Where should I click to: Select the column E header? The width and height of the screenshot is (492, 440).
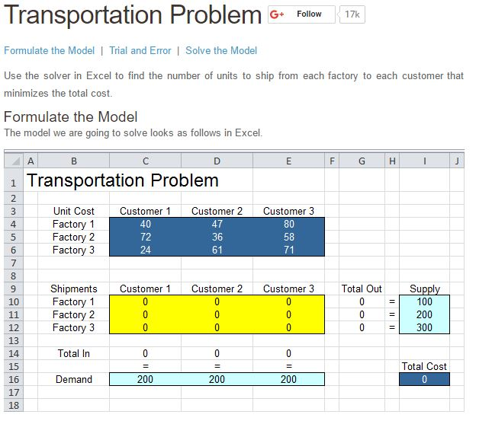tap(288, 161)
